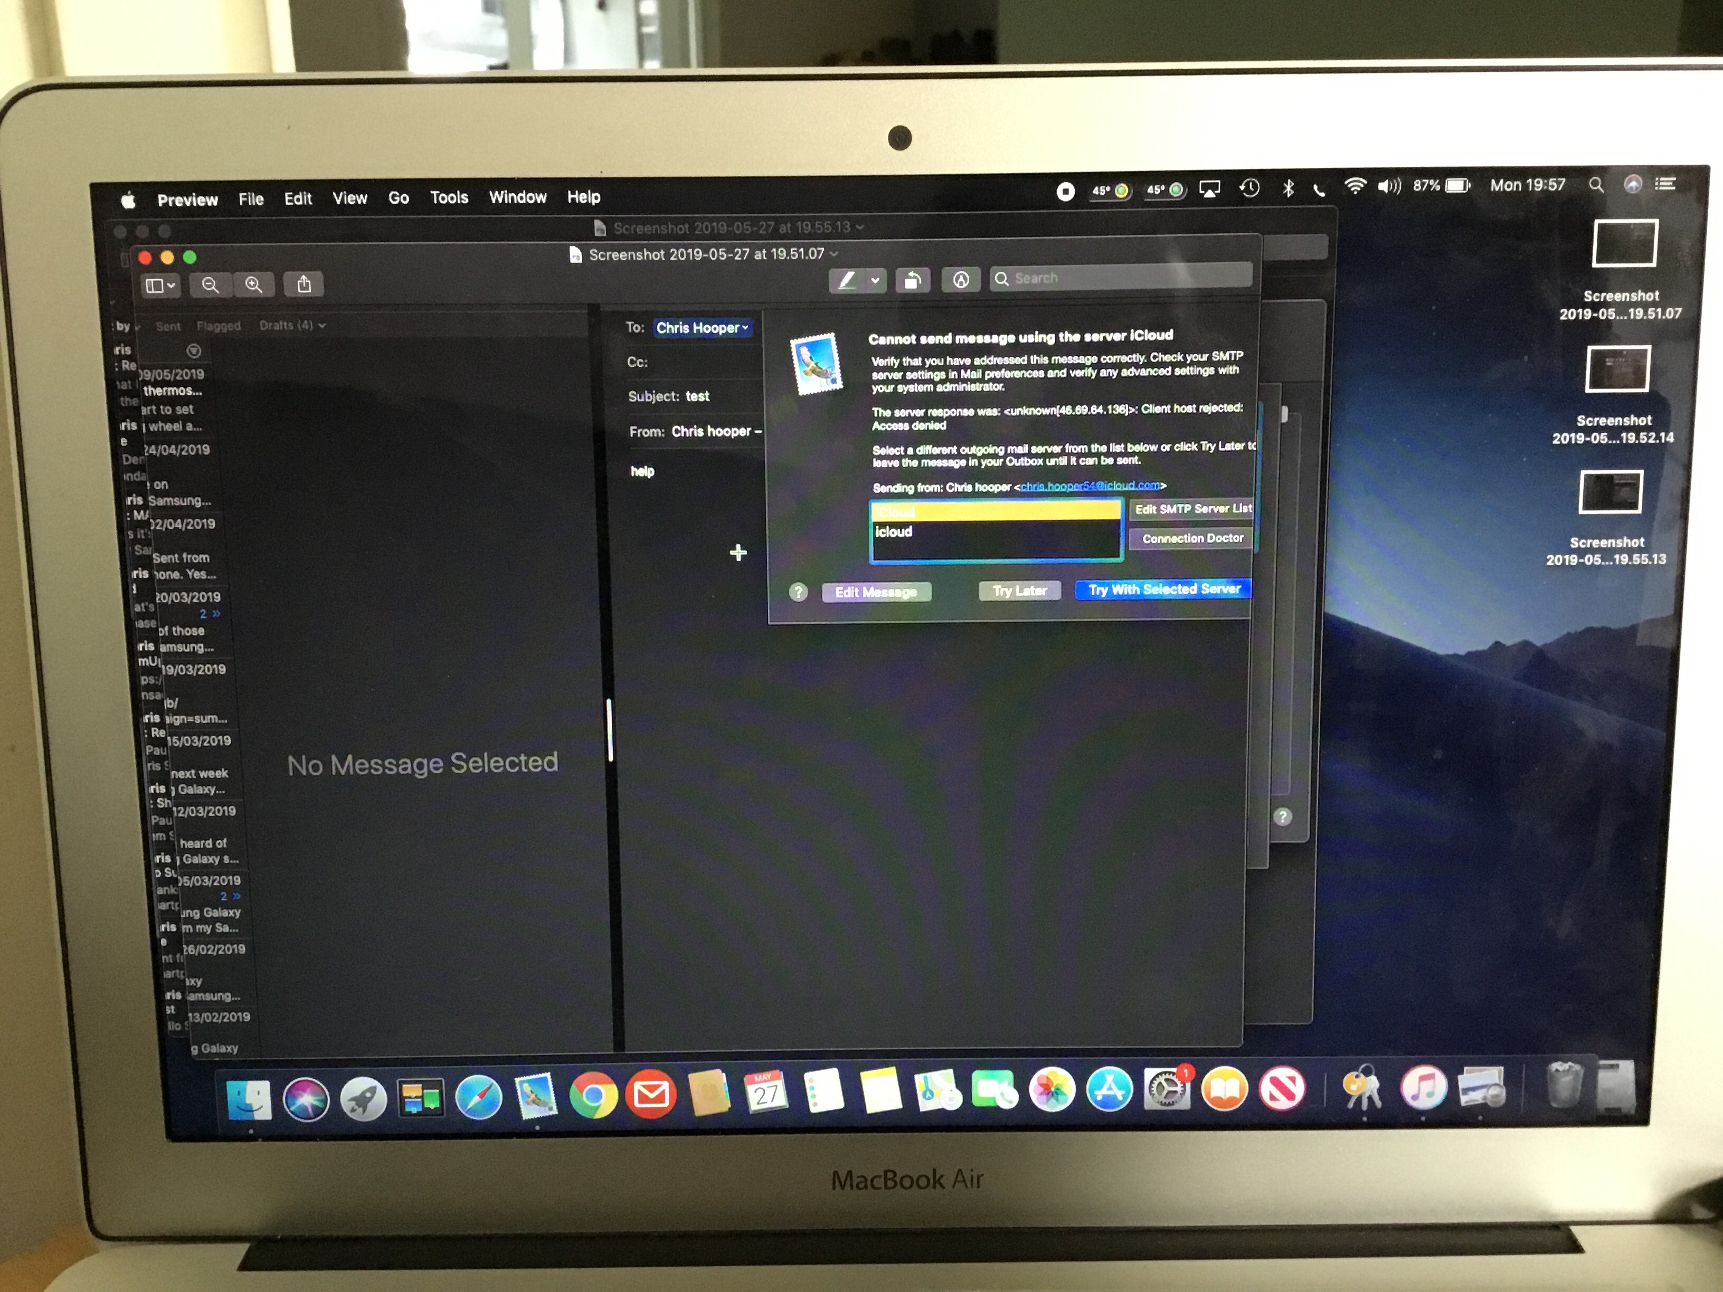Open Siri from the Dock
The width and height of the screenshot is (1723, 1292).
[x=305, y=1099]
